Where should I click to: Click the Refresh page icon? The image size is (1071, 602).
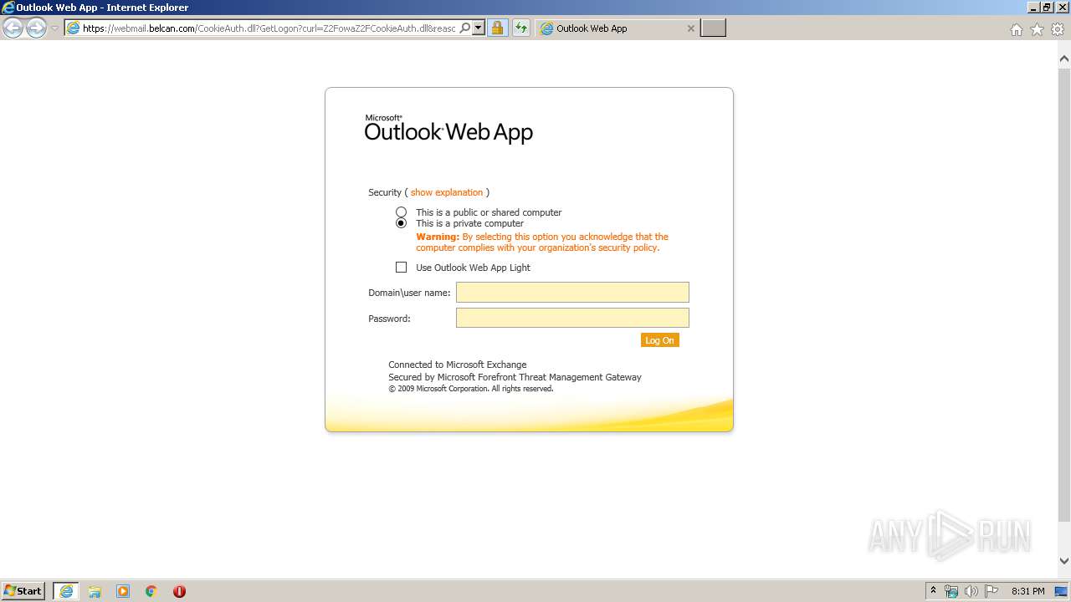tap(521, 28)
